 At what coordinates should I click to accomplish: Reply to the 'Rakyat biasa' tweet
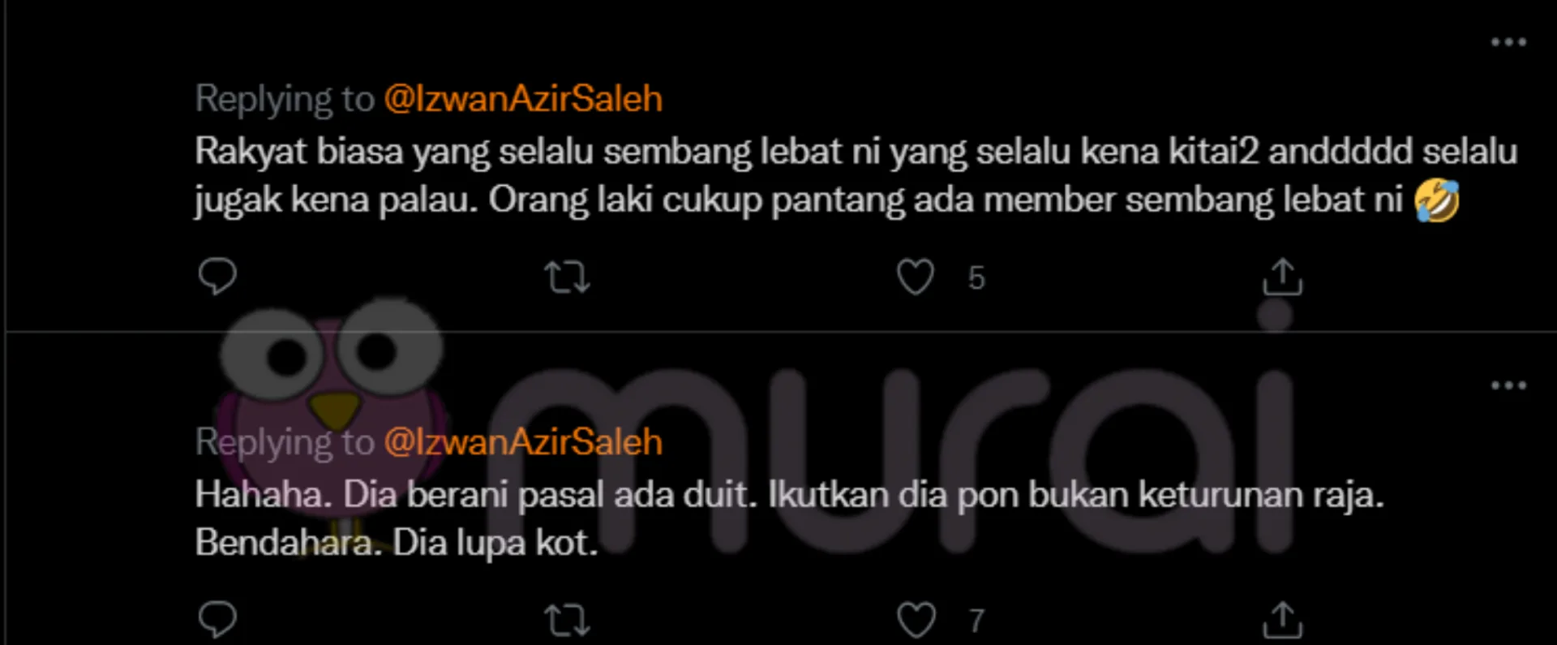tap(217, 277)
